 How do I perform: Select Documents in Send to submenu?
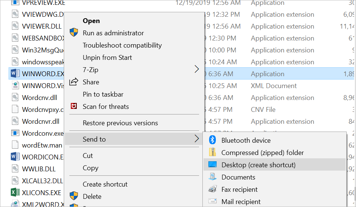pos(238,177)
